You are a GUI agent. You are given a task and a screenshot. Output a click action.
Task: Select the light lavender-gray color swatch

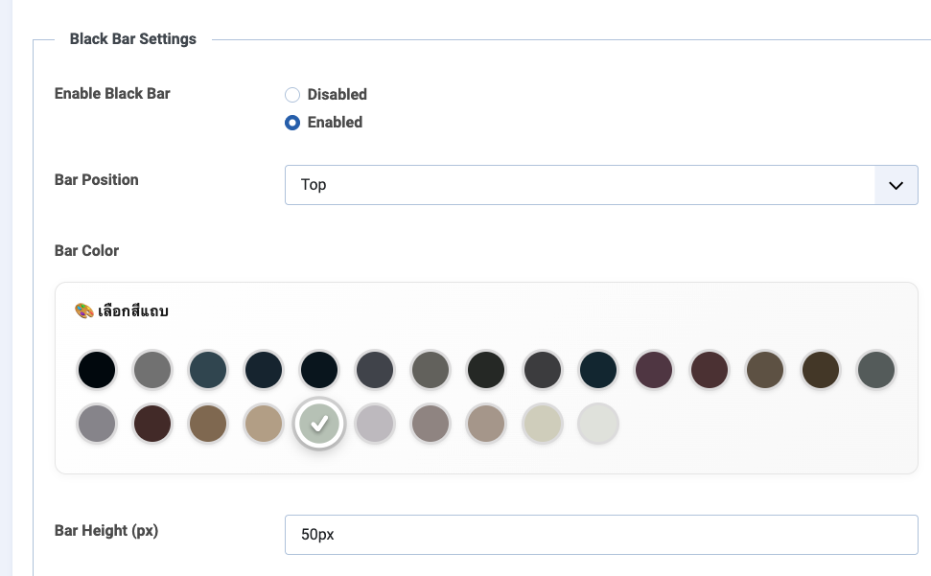[375, 423]
